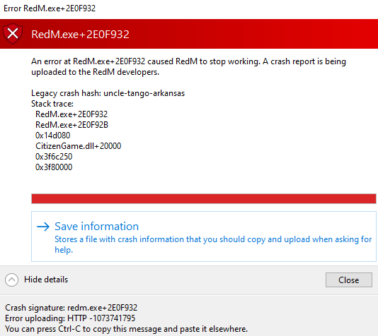Click the 'Crash signature: redm.exe+2E0F932' line
Viewport: 378px width, 336px height.
71,308
